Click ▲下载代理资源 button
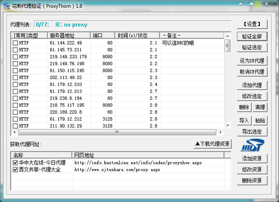This screenshot has height=202, width=279. coord(212,144)
